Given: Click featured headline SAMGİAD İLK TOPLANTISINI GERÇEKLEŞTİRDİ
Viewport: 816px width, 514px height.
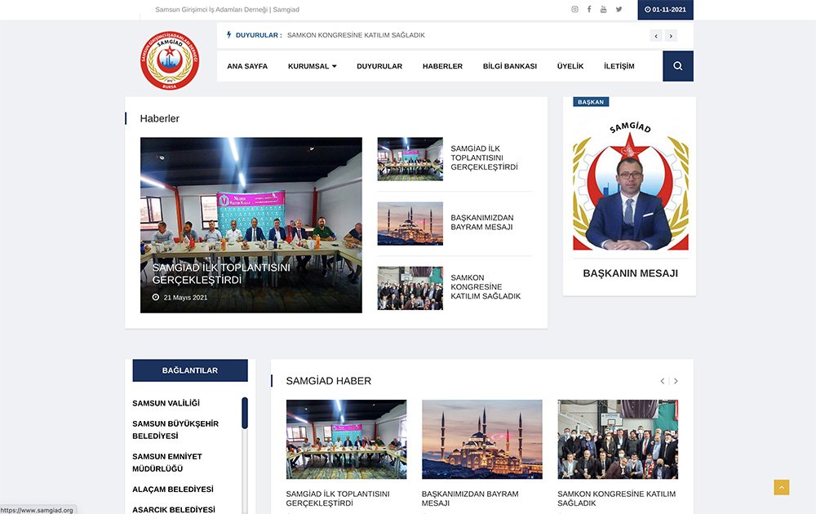Looking at the screenshot, I should point(221,273).
